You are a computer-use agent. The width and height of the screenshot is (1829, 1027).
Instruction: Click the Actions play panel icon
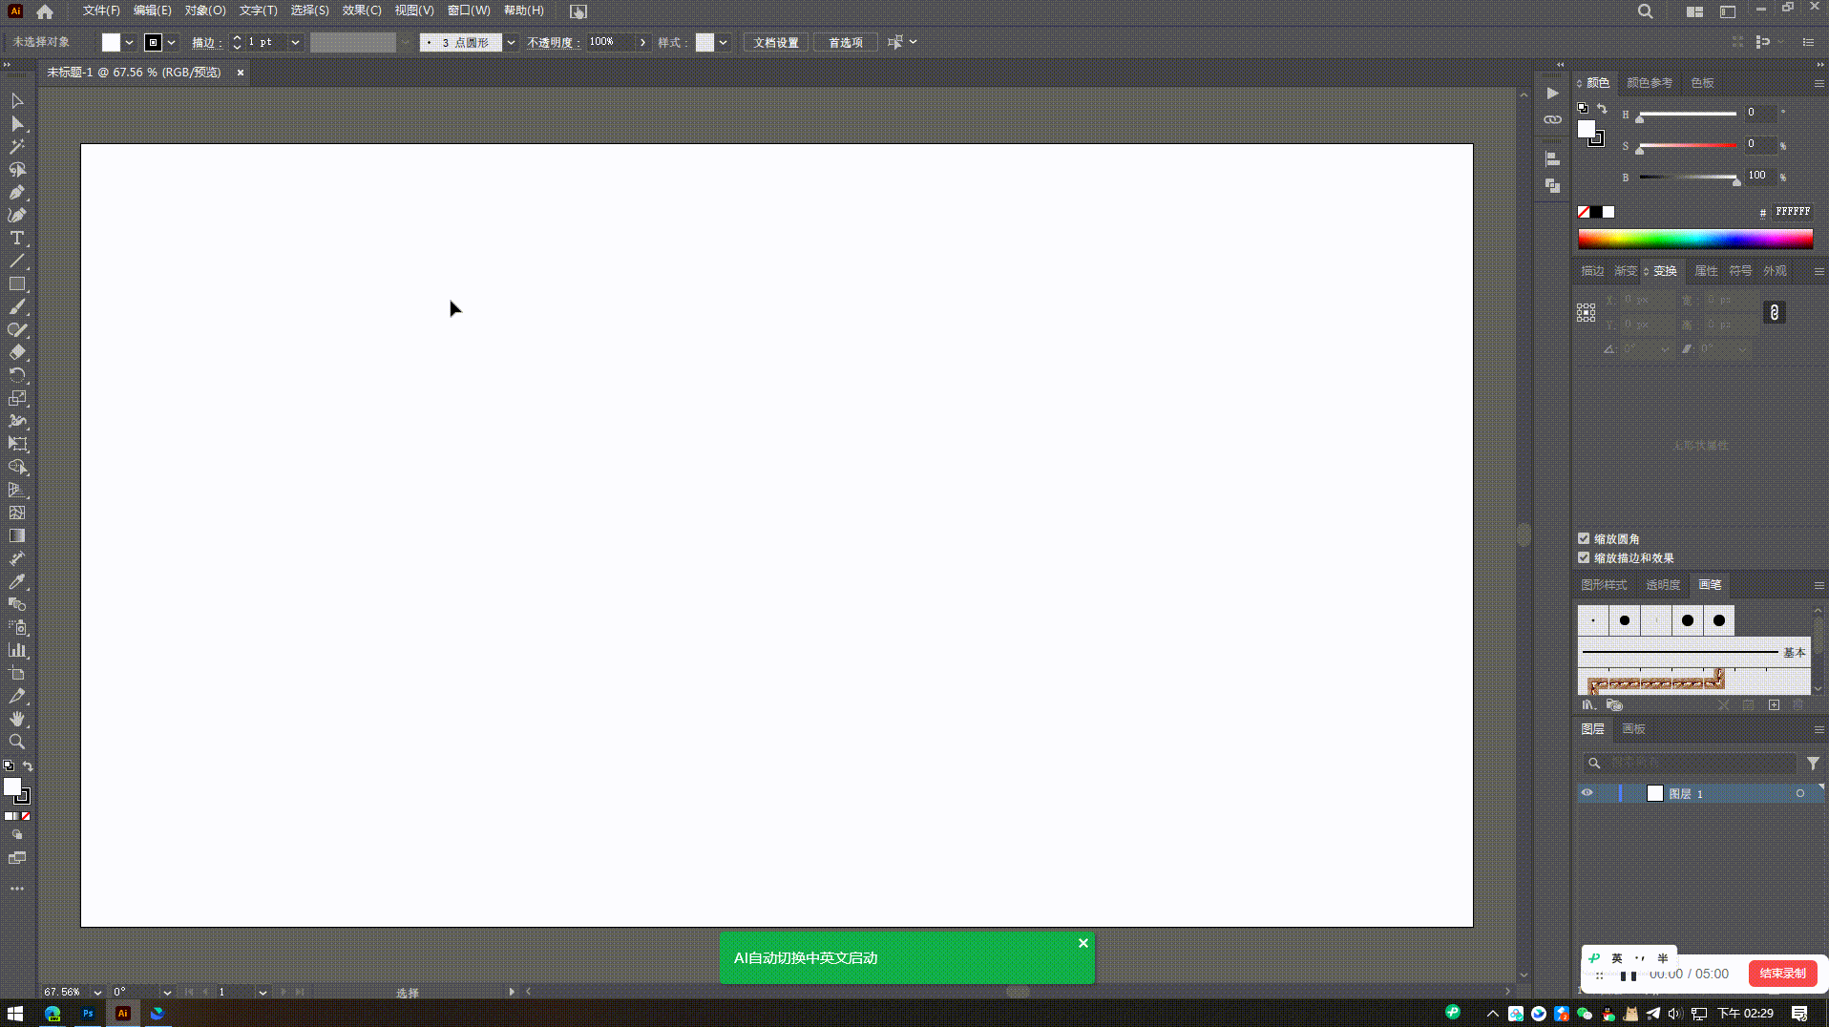coord(1553,94)
